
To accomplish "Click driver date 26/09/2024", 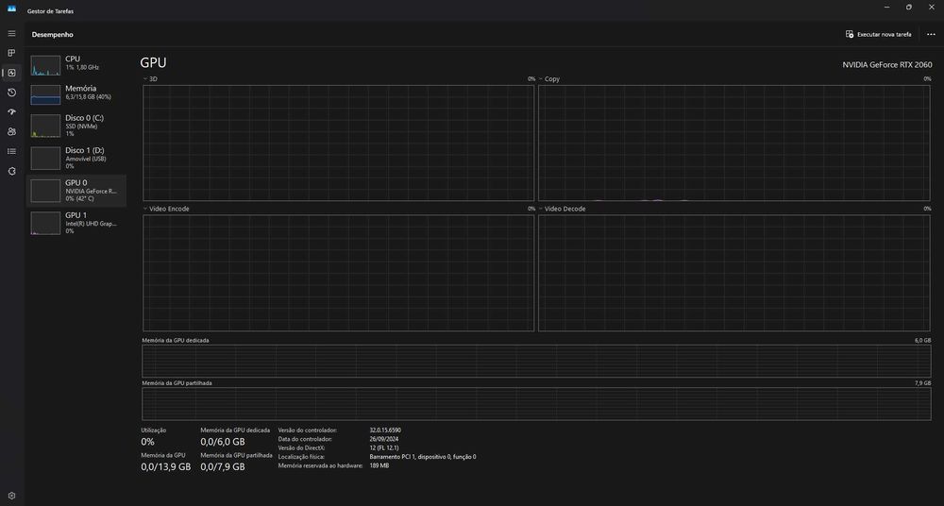I will pos(384,439).
